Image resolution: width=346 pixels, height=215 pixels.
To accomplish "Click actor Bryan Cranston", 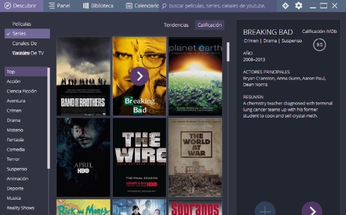I will pos(259,79).
